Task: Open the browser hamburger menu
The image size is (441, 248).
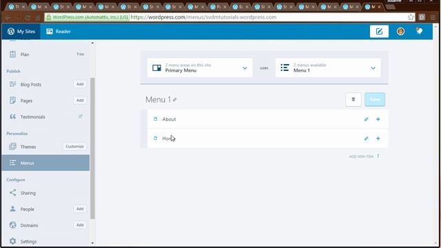Action: pyautogui.click(x=433, y=17)
